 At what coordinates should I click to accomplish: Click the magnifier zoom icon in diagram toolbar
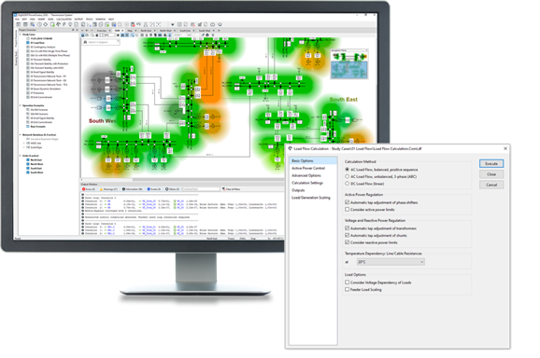pyautogui.click(x=92, y=35)
